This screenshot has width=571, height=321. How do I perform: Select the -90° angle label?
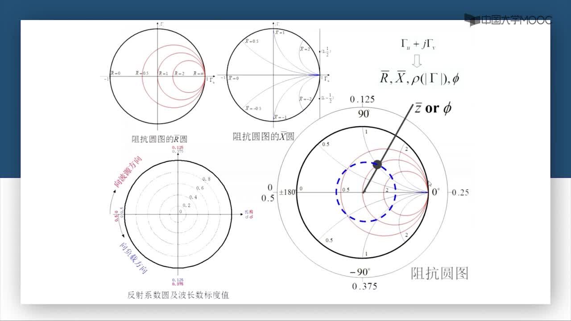[x=360, y=272]
